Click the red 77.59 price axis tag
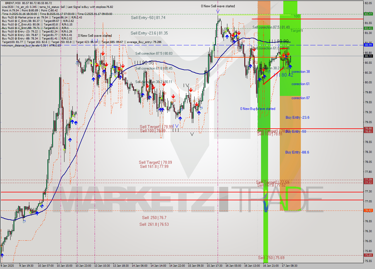Viewport: 375px width, 269px height. [x=368, y=180]
